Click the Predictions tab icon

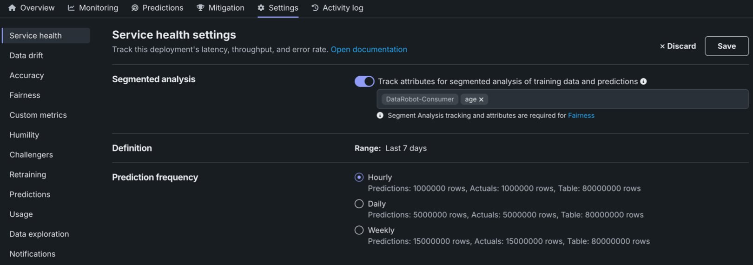135,8
